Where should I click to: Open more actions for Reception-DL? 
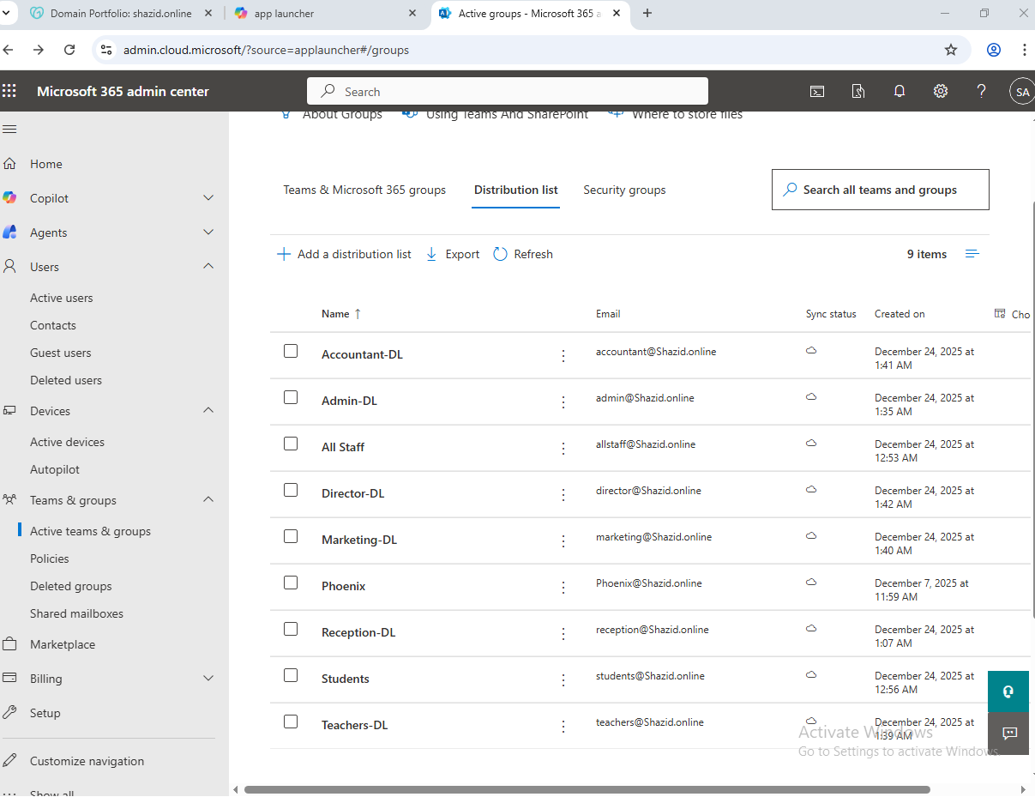563,633
